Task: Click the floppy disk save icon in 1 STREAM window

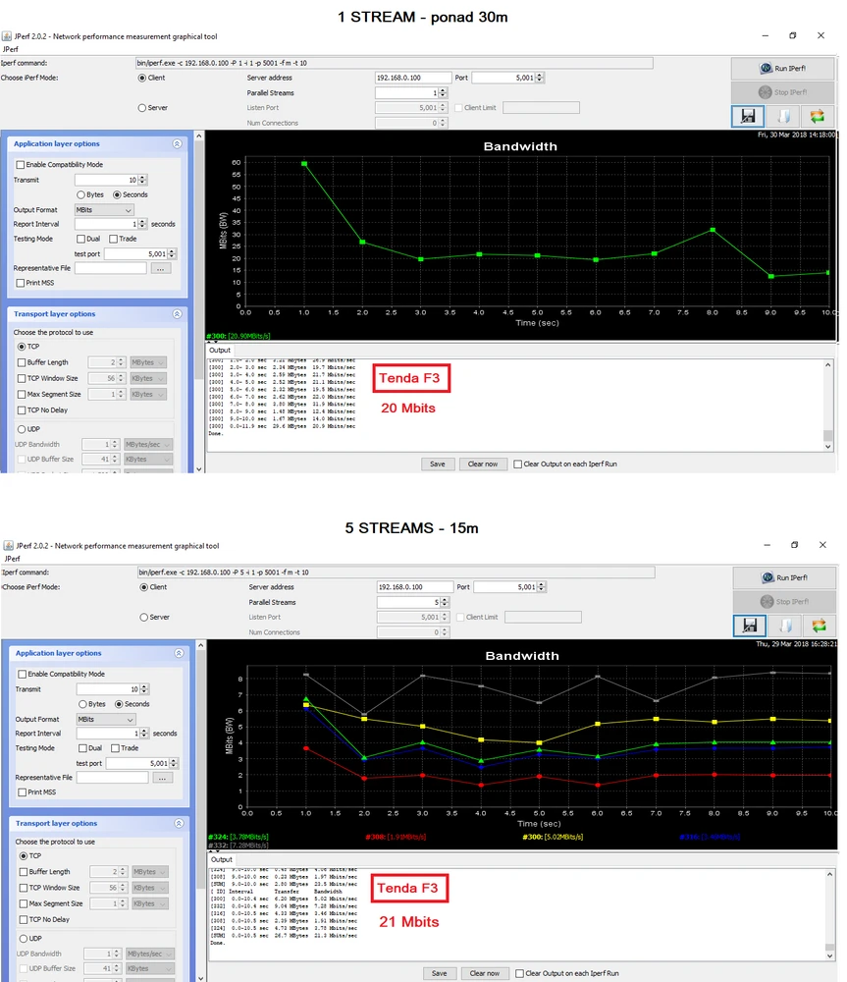Action: pyautogui.click(x=748, y=116)
